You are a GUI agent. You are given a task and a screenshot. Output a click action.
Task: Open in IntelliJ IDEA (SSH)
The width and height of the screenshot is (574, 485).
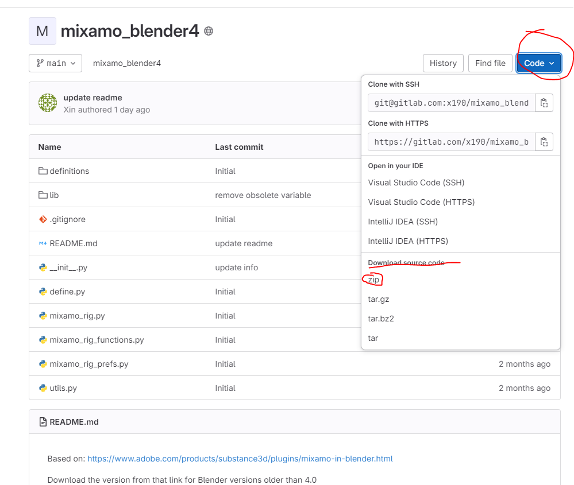[403, 222]
